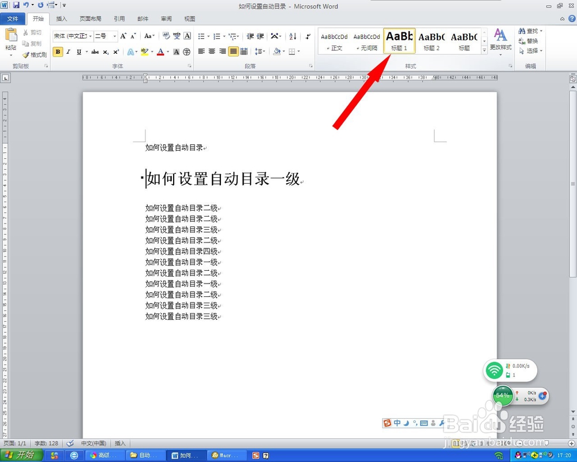577x462 pixels.
Task: Redo the last action
Action: point(40,5)
